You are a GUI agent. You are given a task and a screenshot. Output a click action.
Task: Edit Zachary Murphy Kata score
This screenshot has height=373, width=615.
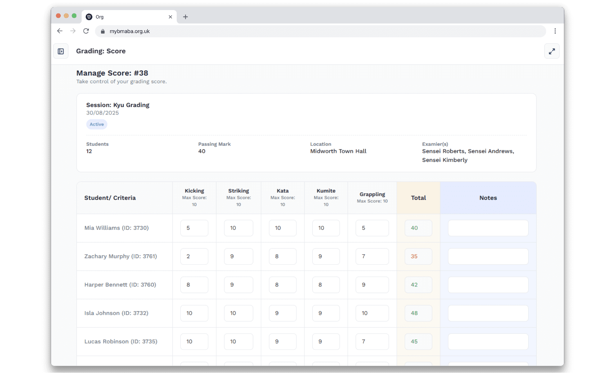pos(283,256)
